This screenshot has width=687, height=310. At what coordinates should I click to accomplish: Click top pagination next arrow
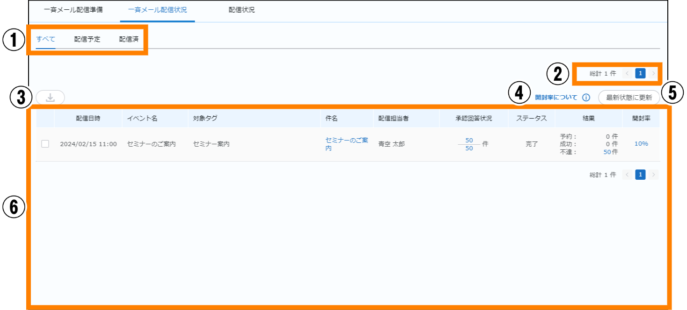coord(654,73)
